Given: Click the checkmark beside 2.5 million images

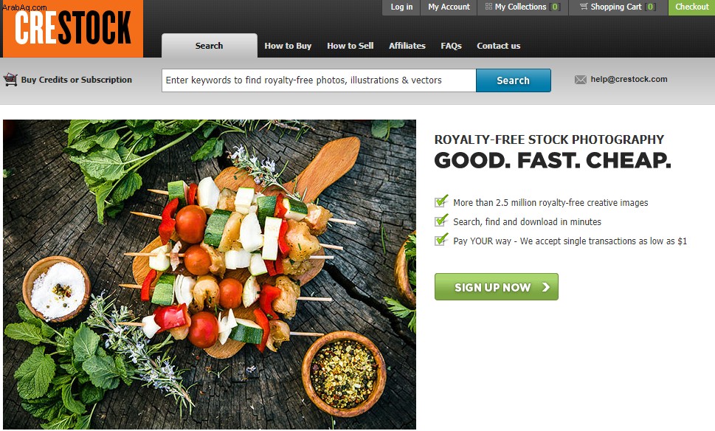Looking at the screenshot, I should [x=441, y=201].
